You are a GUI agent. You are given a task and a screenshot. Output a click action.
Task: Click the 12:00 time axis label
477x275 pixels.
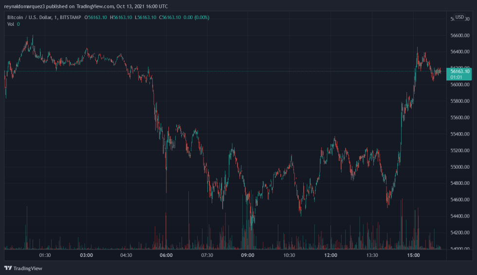tap(330, 255)
